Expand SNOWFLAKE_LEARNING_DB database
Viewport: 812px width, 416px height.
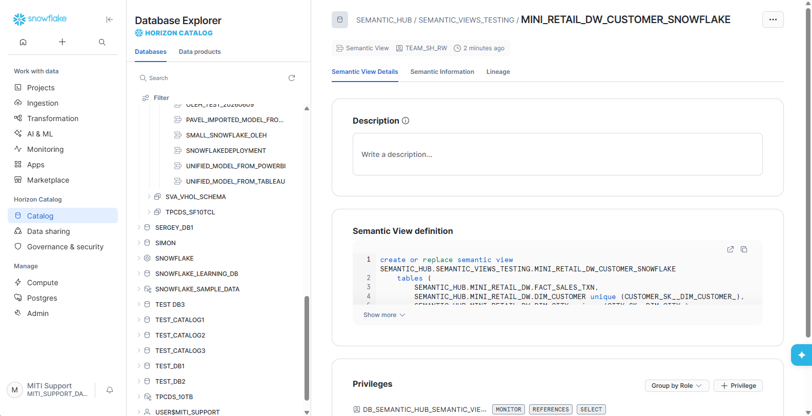(139, 273)
